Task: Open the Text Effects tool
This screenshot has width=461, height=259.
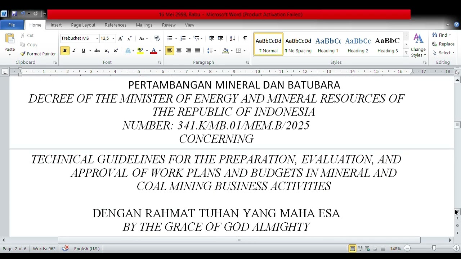Action: tap(128, 51)
